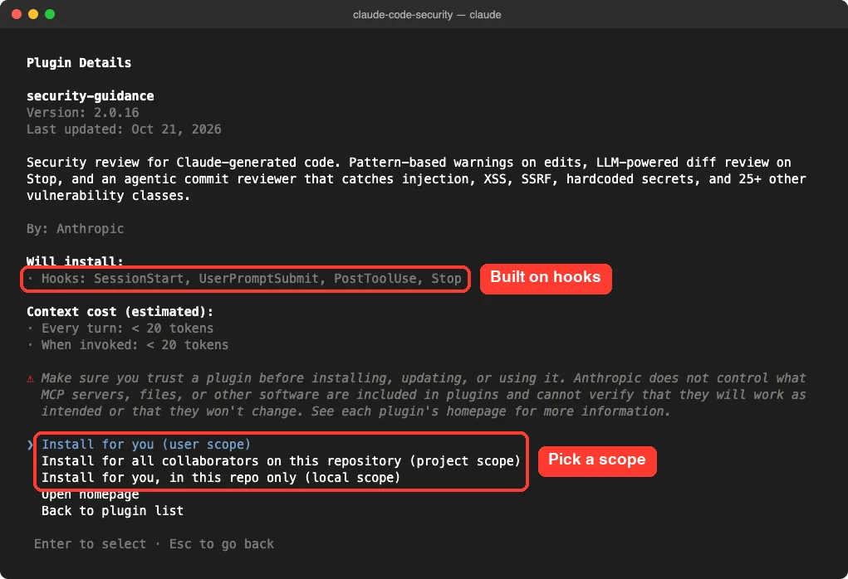Click the "By: Anthropic" author line
The height and width of the screenshot is (579, 848).
click(76, 229)
